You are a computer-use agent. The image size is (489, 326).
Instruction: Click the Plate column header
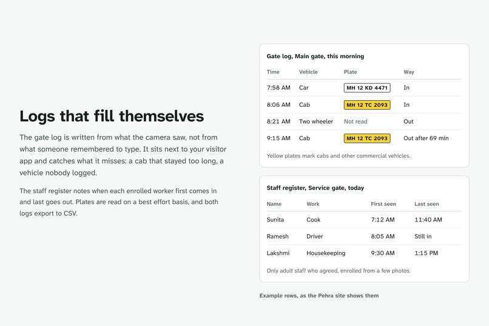[x=350, y=72]
